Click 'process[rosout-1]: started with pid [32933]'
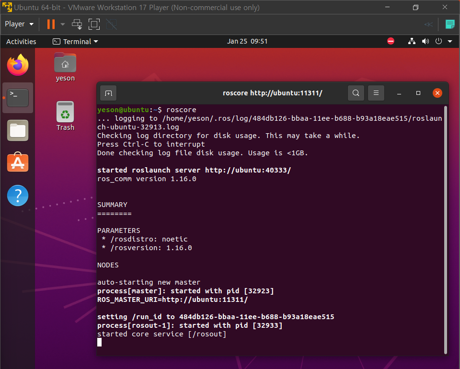460x369 pixels. pyautogui.click(x=190, y=325)
